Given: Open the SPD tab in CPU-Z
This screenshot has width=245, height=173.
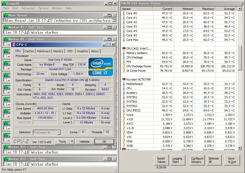Looking at the screenshot, I should tap(70, 51).
